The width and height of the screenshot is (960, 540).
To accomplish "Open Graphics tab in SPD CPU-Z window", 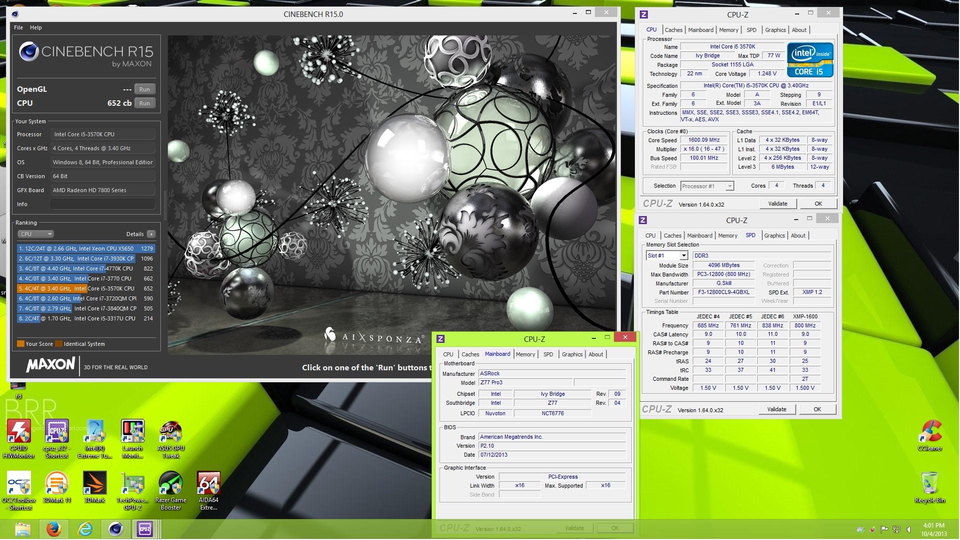I will point(775,236).
